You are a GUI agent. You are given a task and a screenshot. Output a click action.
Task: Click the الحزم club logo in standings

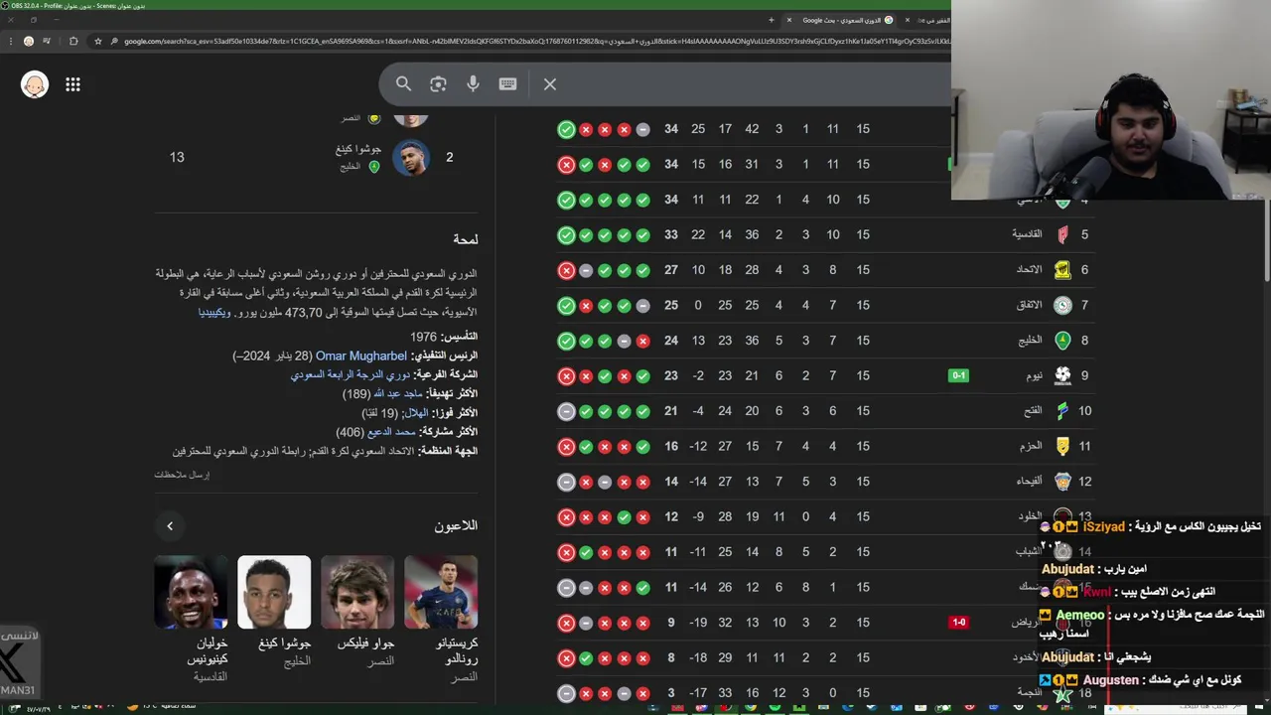coord(1062,446)
